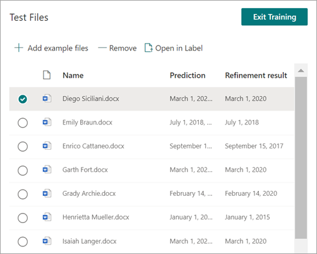Click the file type column header icon
This screenshot has height=254, width=317.
coord(47,75)
